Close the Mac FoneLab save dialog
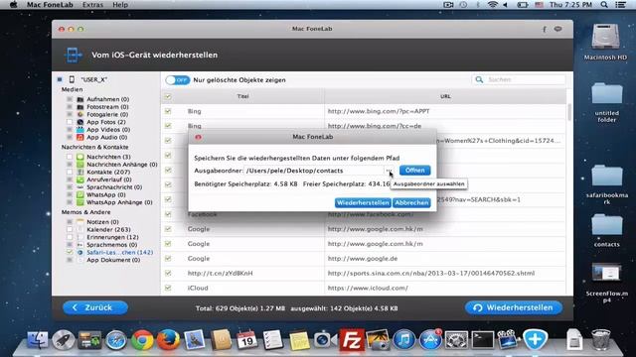This screenshot has width=636, height=357. coord(199,137)
